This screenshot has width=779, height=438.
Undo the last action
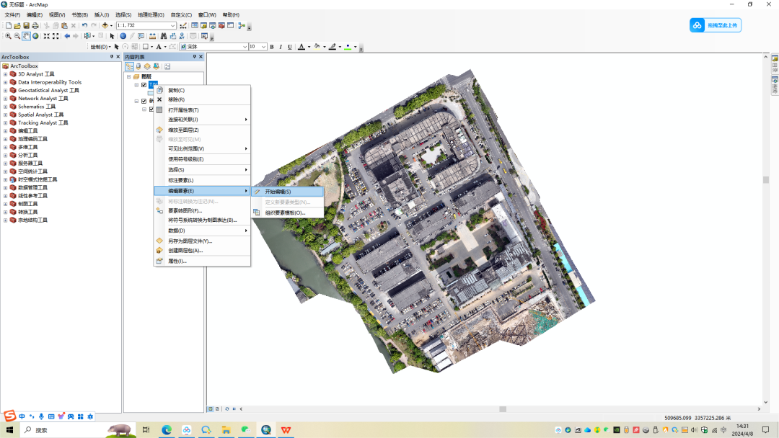pos(84,25)
